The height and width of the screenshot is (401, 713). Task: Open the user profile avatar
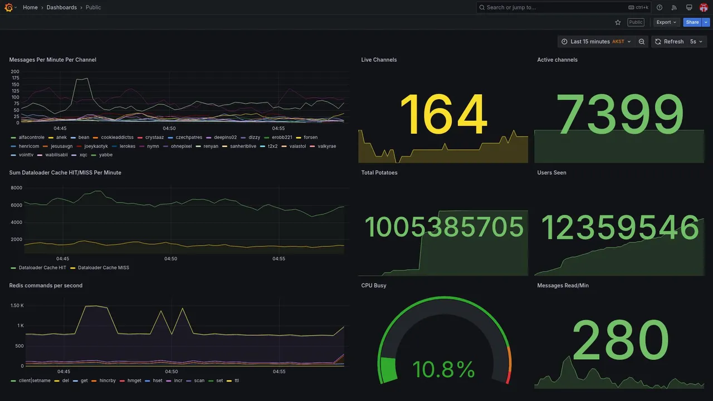[704, 7]
